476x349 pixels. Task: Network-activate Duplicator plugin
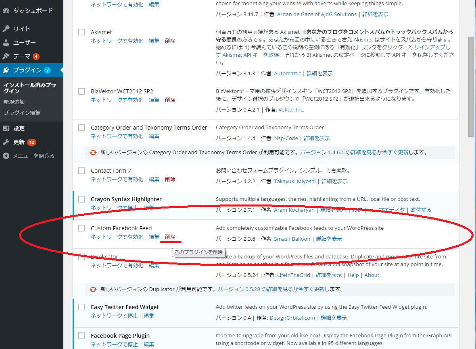coord(117,265)
